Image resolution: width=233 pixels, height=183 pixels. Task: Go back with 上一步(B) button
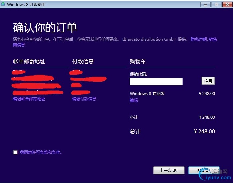169,170
